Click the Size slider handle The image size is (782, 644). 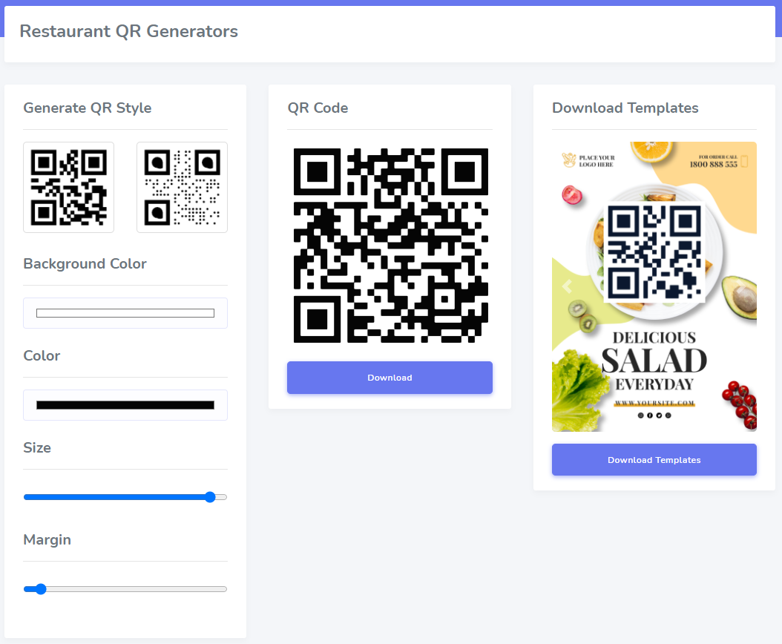pos(210,497)
